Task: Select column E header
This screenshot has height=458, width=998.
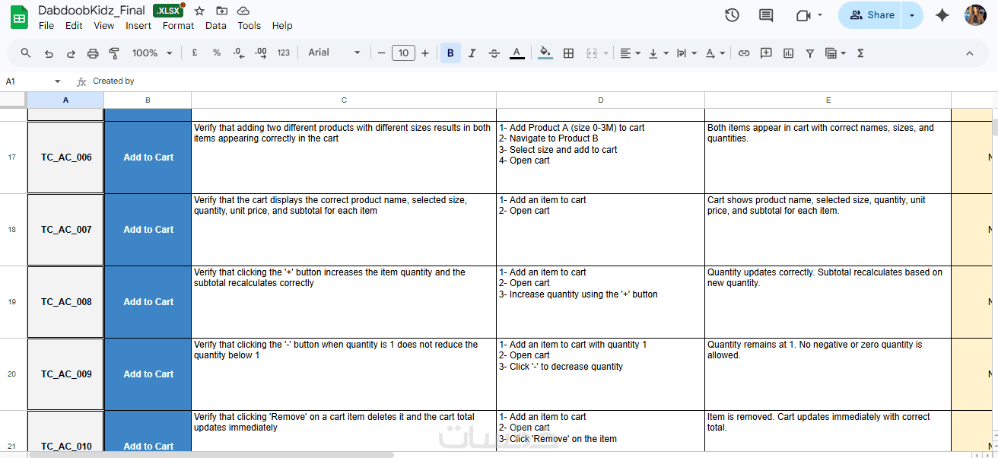Action: click(828, 100)
